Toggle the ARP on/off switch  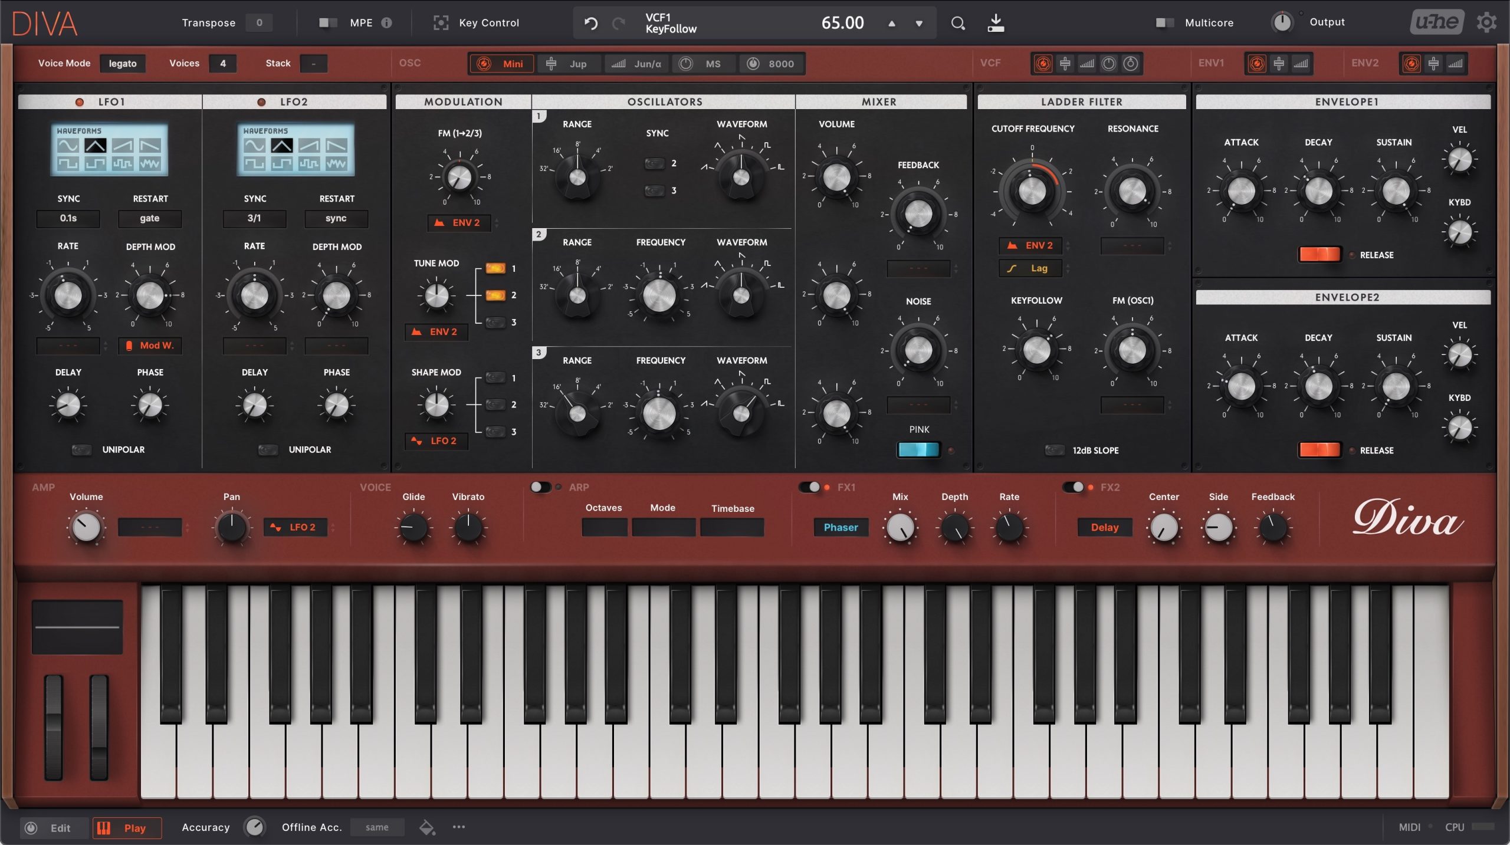click(540, 487)
